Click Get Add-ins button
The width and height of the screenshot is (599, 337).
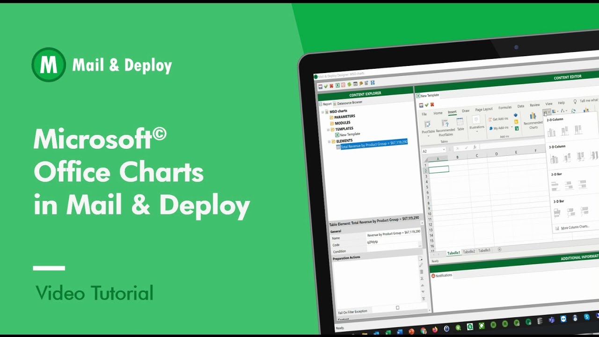coord(499,119)
